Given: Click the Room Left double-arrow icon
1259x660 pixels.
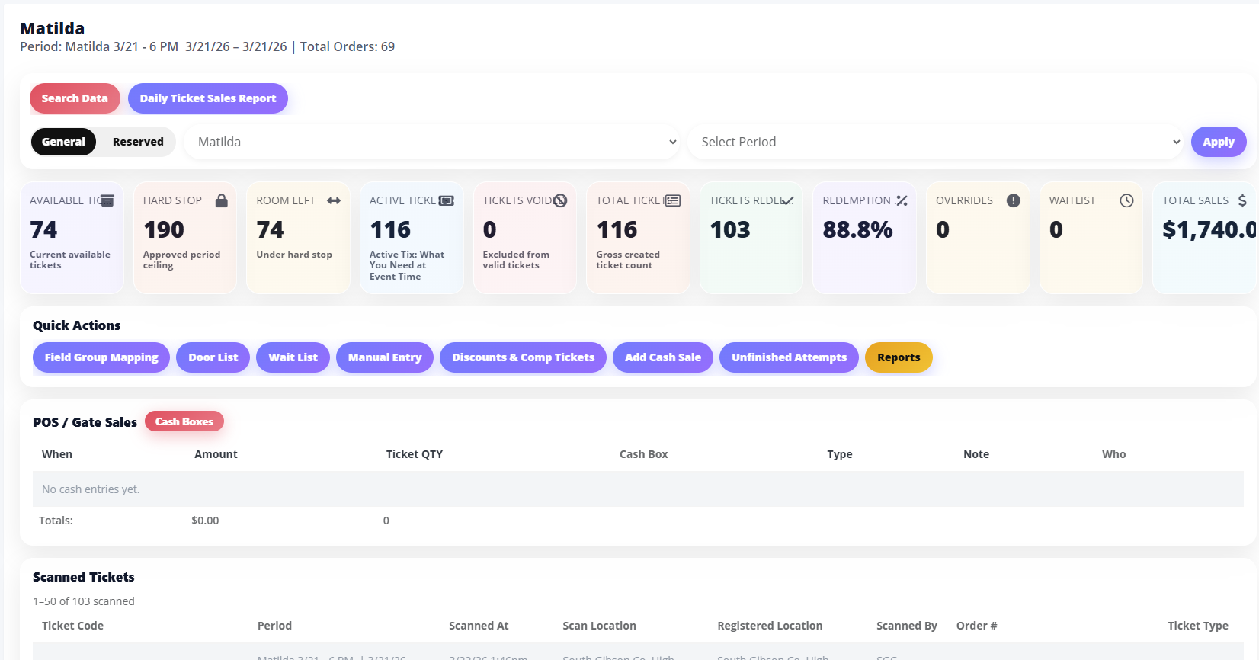Looking at the screenshot, I should [x=334, y=200].
